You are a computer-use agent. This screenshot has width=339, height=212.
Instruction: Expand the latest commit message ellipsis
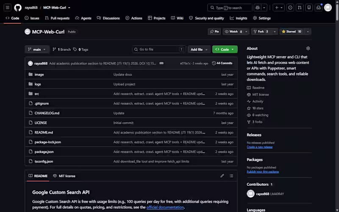point(161,63)
